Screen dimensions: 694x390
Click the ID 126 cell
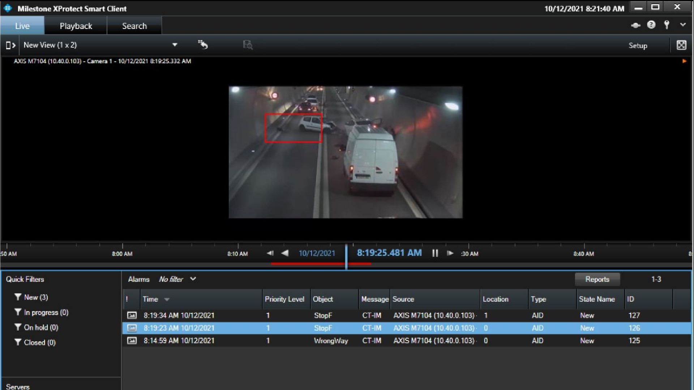634,328
